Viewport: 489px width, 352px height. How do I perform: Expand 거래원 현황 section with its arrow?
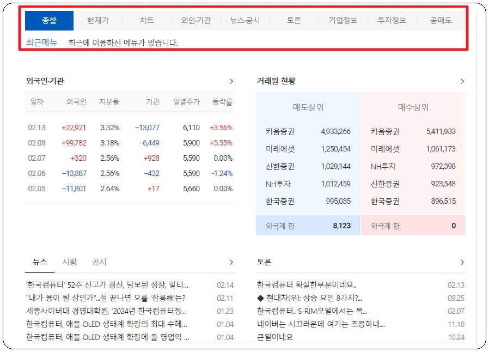[x=462, y=81]
